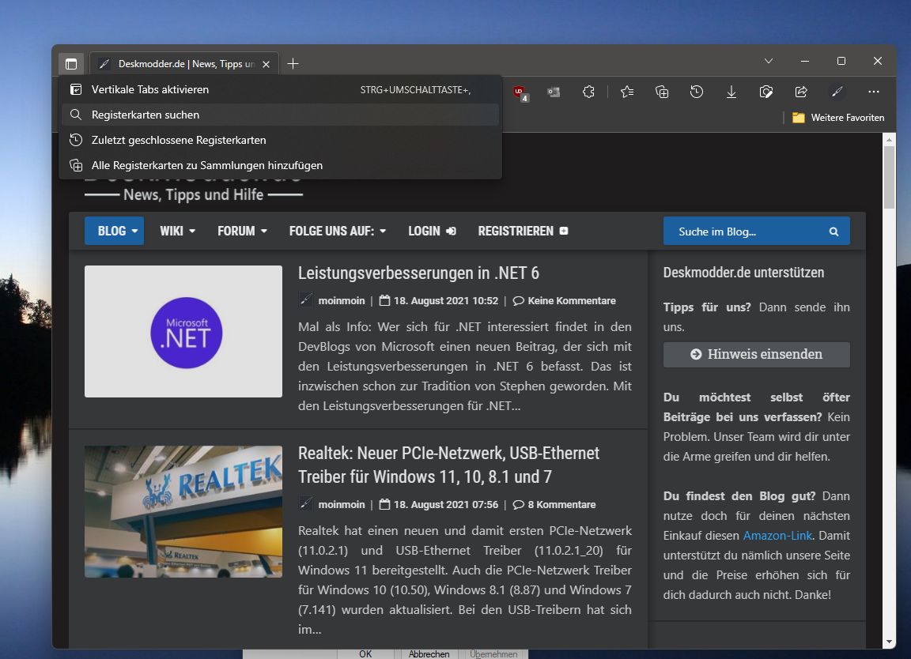Viewport: 911px width, 659px height.
Task: Expand the WIKI dropdown menu
Action: pyautogui.click(x=178, y=231)
